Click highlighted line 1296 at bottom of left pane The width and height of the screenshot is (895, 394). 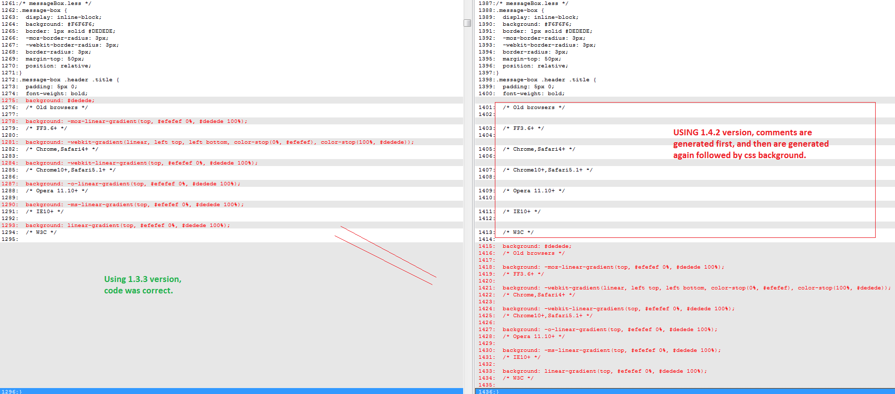tap(232, 391)
